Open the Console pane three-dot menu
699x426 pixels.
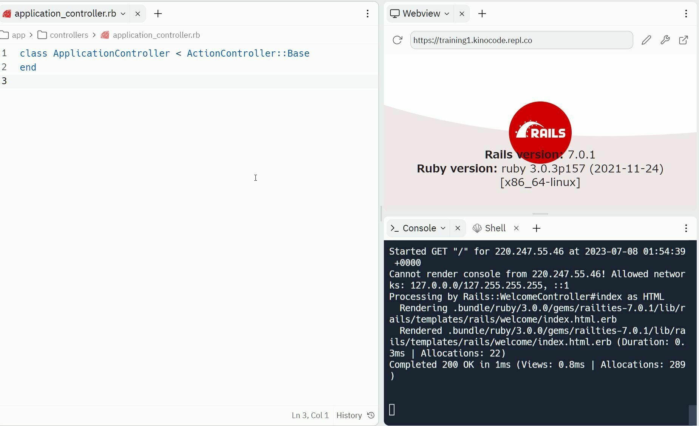pyautogui.click(x=686, y=228)
